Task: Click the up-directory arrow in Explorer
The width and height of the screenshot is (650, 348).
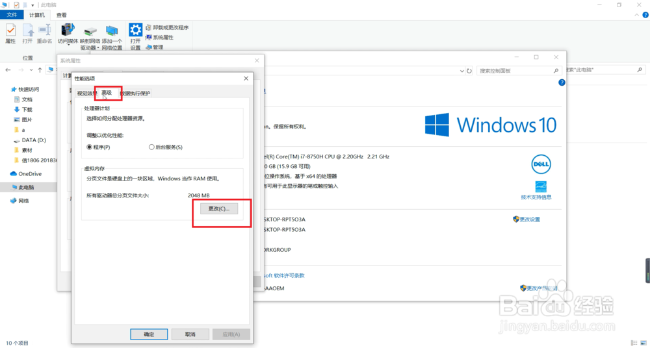Action: tap(40, 70)
